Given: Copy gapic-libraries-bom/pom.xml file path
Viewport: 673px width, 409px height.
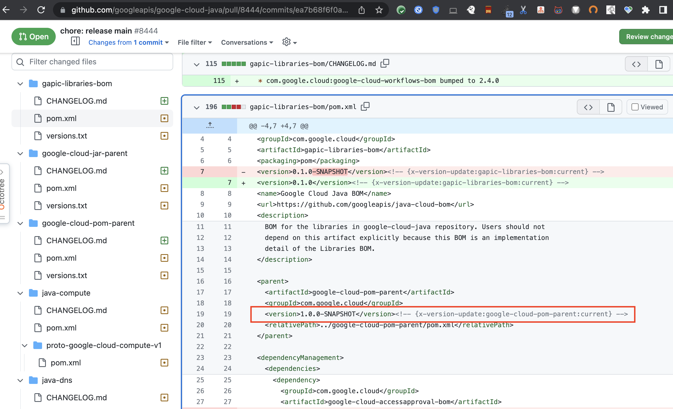Looking at the screenshot, I should tap(365, 106).
